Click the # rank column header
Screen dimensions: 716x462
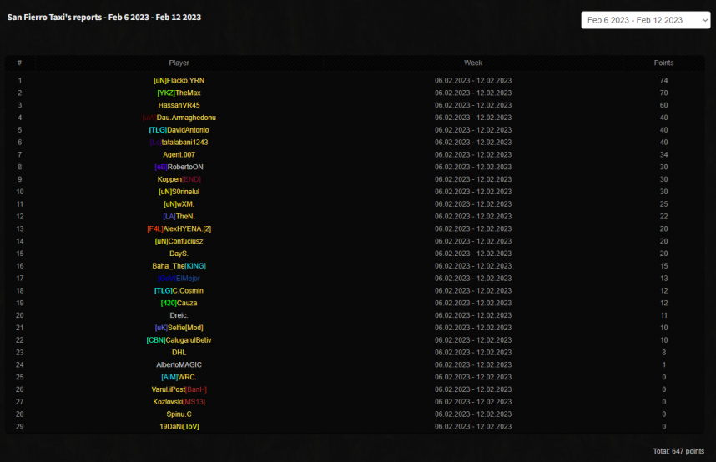(19, 63)
